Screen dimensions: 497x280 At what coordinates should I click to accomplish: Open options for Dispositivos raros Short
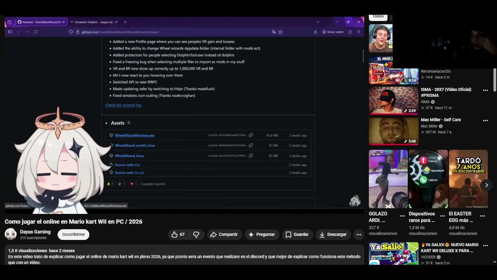click(442, 216)
